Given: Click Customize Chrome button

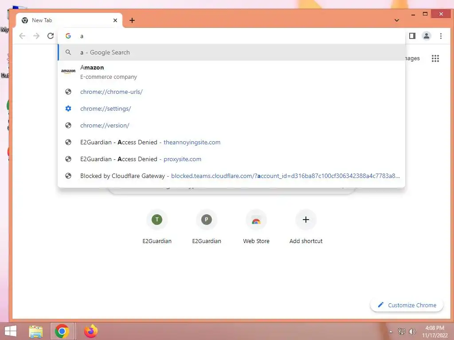Looking at the screenshot, I should pyautogui.click(x=407, y=305).
